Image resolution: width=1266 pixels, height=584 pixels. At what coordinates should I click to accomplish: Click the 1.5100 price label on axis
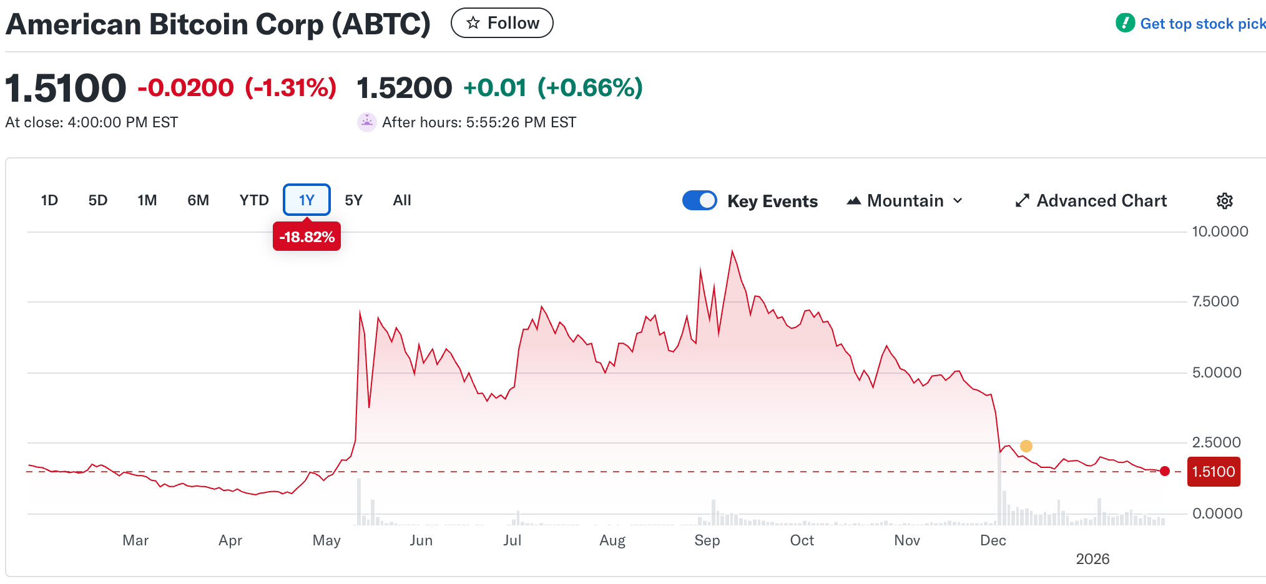[1213, 472]
